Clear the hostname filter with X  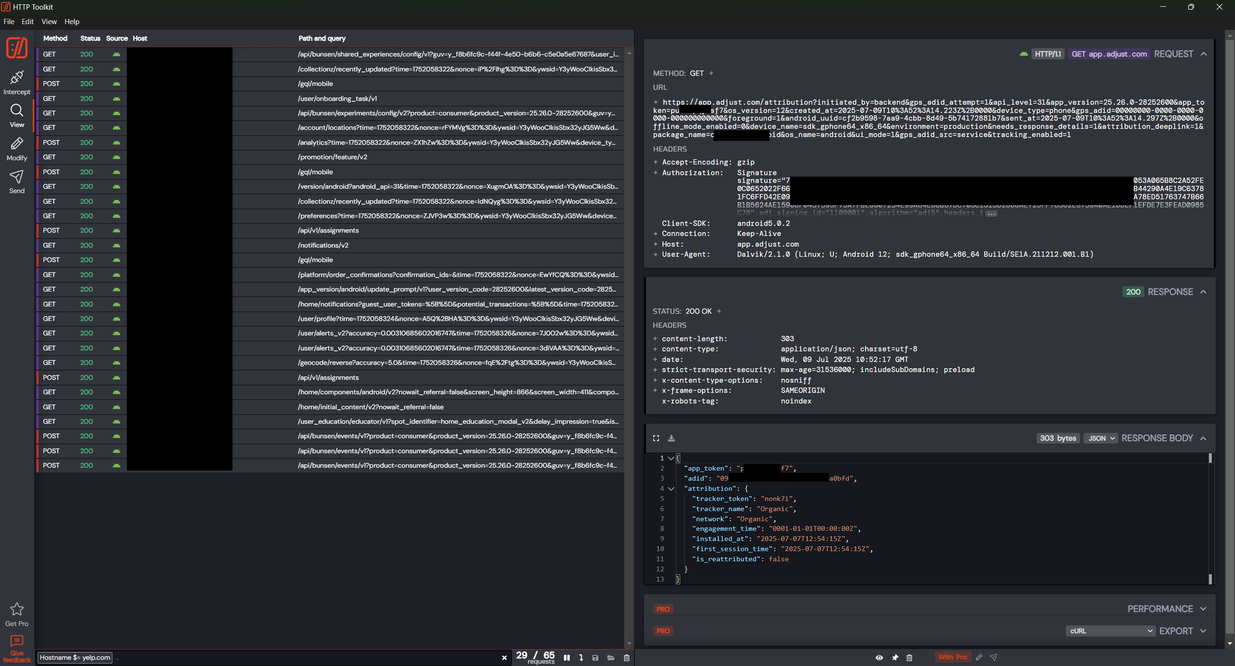point(504,658)
